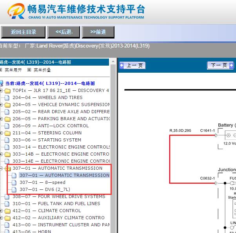Click the 206-05 PARKING BRAKE folder icon

click(x=7, y=119)
